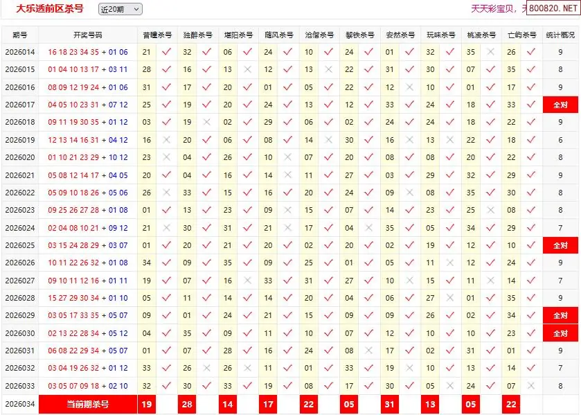Click the X mark in 安然杀号 for 2026016
This screenshot has width=581, height=415.
409,87
